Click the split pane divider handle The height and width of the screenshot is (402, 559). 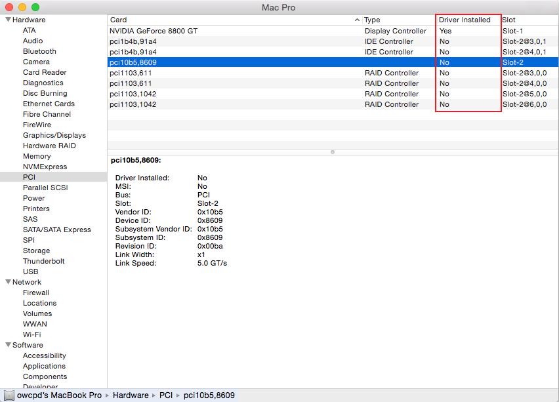pos(333,152)
